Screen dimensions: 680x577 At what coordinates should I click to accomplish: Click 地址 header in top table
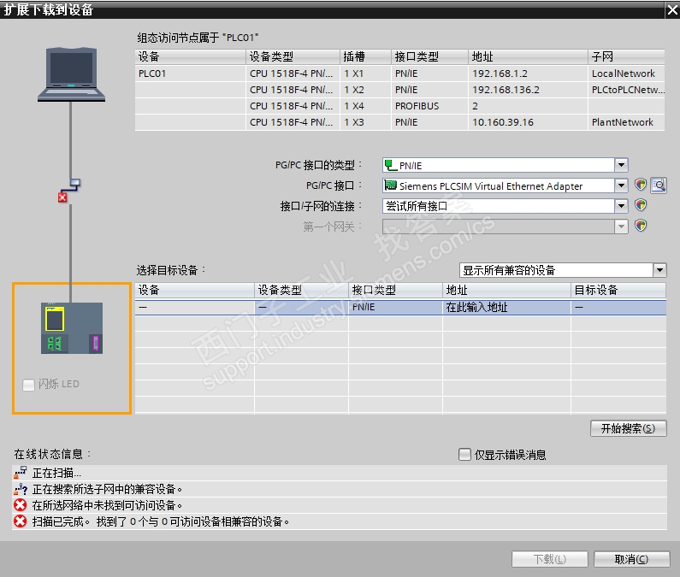(x=528, y=56)
